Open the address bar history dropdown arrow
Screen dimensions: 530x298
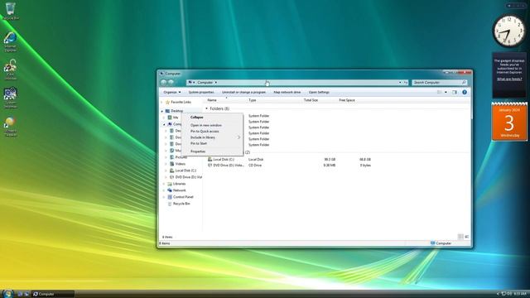point(400,82)
